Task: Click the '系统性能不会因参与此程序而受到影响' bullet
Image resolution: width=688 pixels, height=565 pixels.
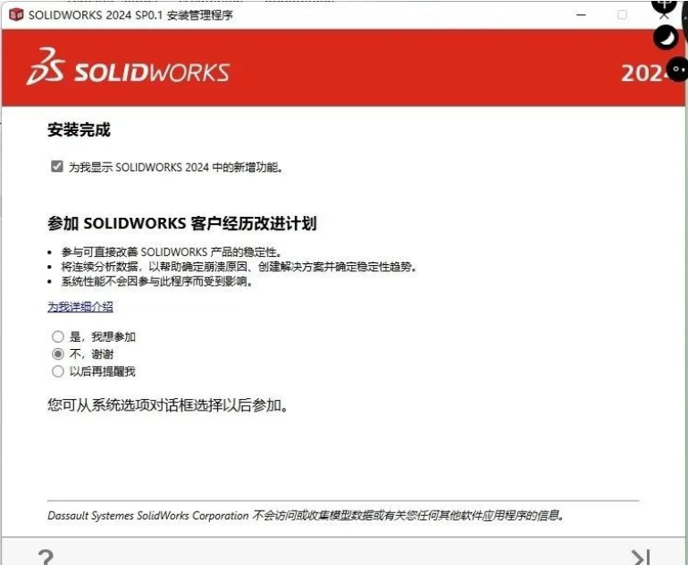Action: (x=156, y=281)
